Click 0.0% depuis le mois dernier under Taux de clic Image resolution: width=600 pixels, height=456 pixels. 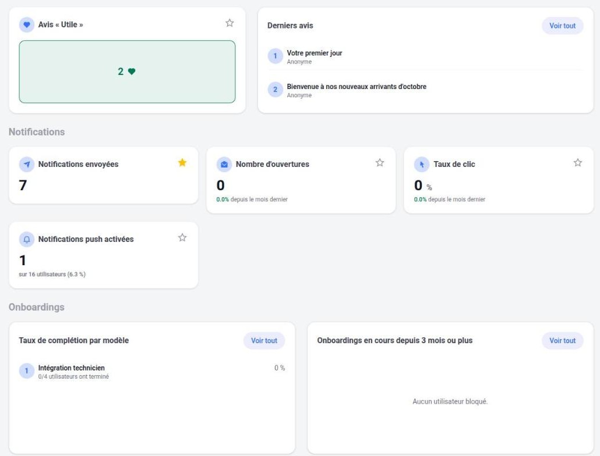click(449, 199)
